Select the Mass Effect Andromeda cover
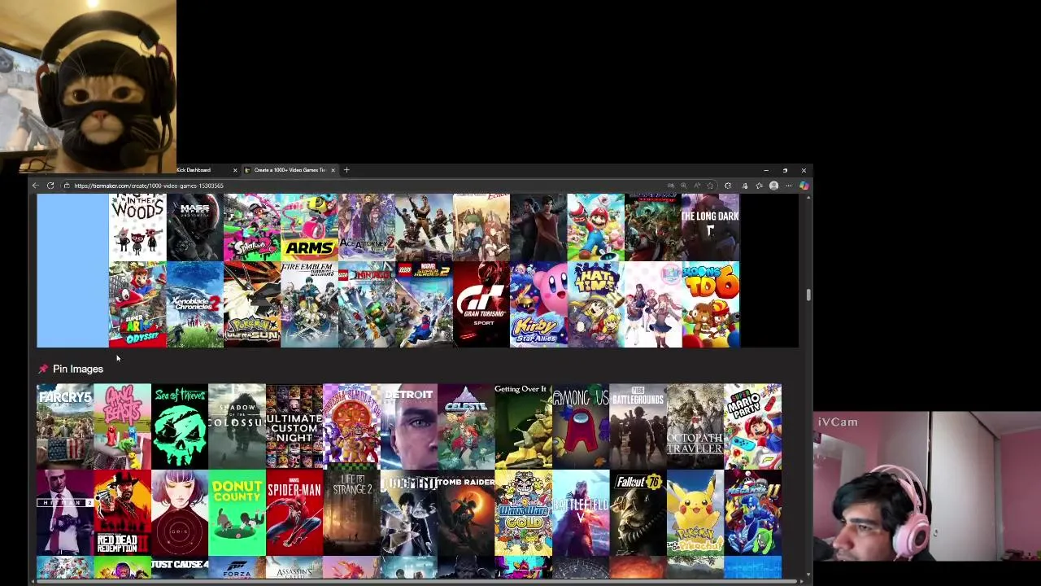The width and height of the screenshot is (1041, 586). pyautogui.click(x=194, y=227)
